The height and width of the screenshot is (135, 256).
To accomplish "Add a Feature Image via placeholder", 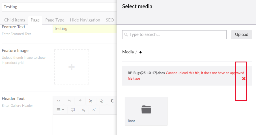I will click(x=72, y=67).
